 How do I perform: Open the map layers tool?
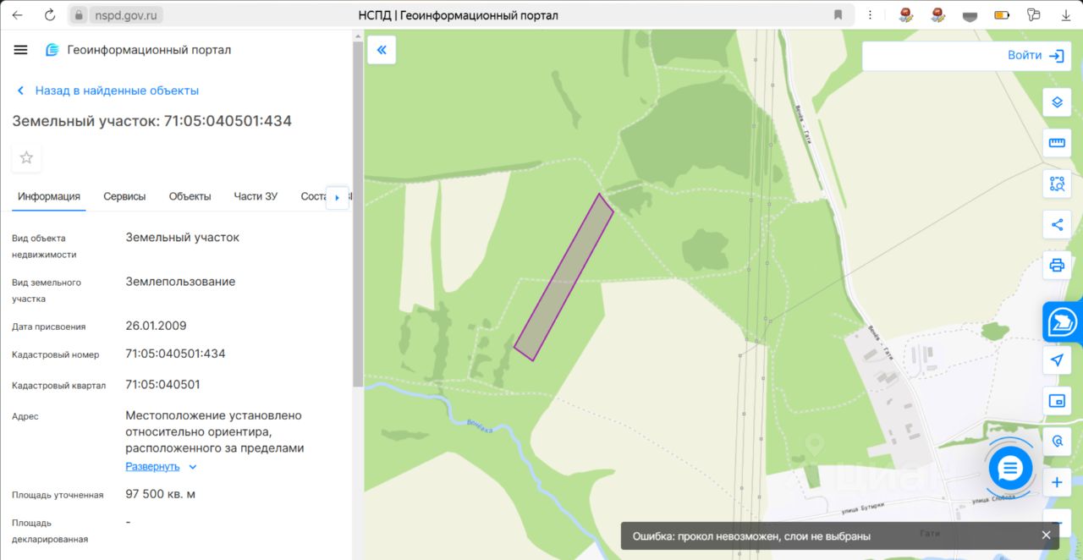coord(1057,102)
